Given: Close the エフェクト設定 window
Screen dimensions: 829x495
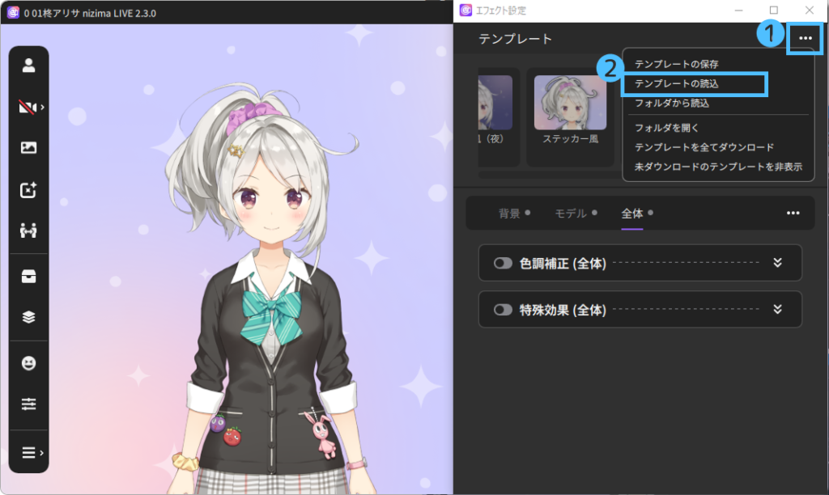Looking at the screenshot, I should tap(809, 11).
